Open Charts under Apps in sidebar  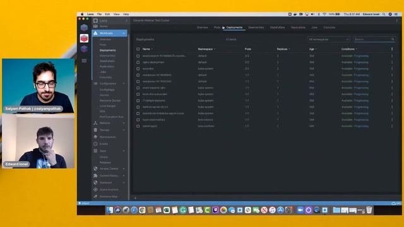coord(104,157)
